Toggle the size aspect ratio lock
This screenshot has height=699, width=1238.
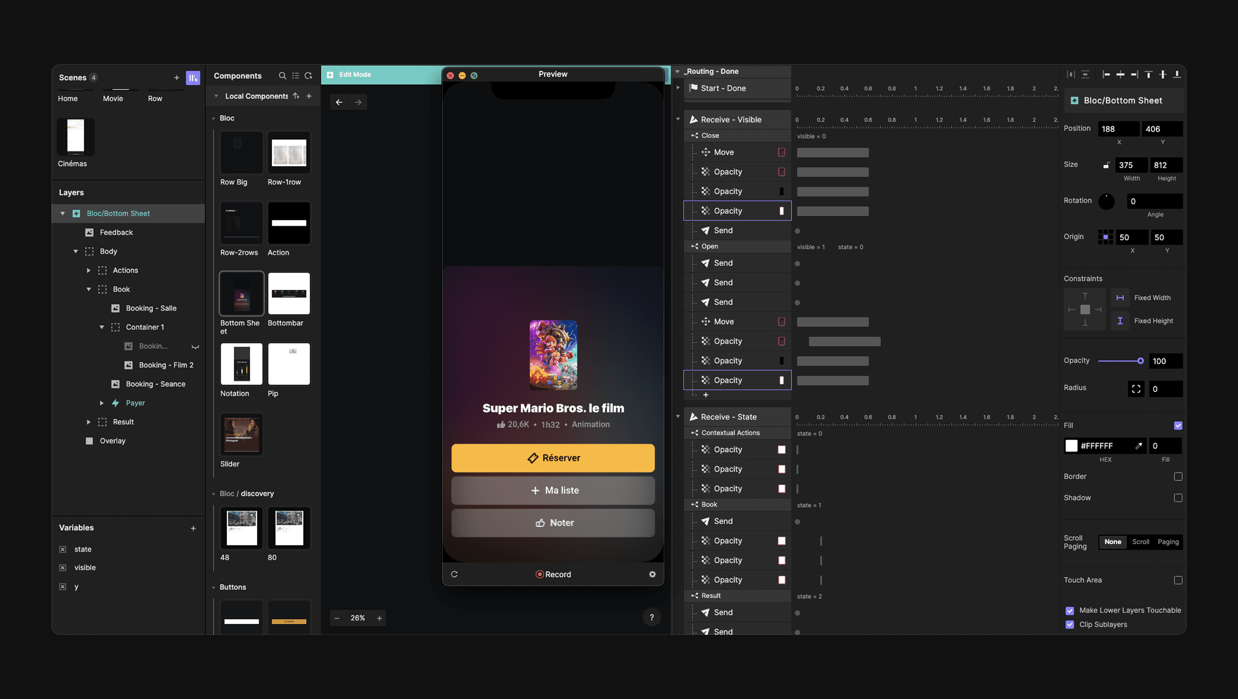(1106, 165)
